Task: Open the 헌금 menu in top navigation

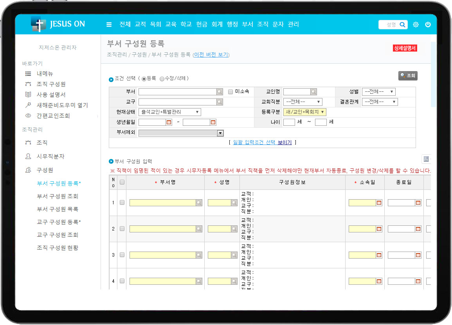Action: 202,24
